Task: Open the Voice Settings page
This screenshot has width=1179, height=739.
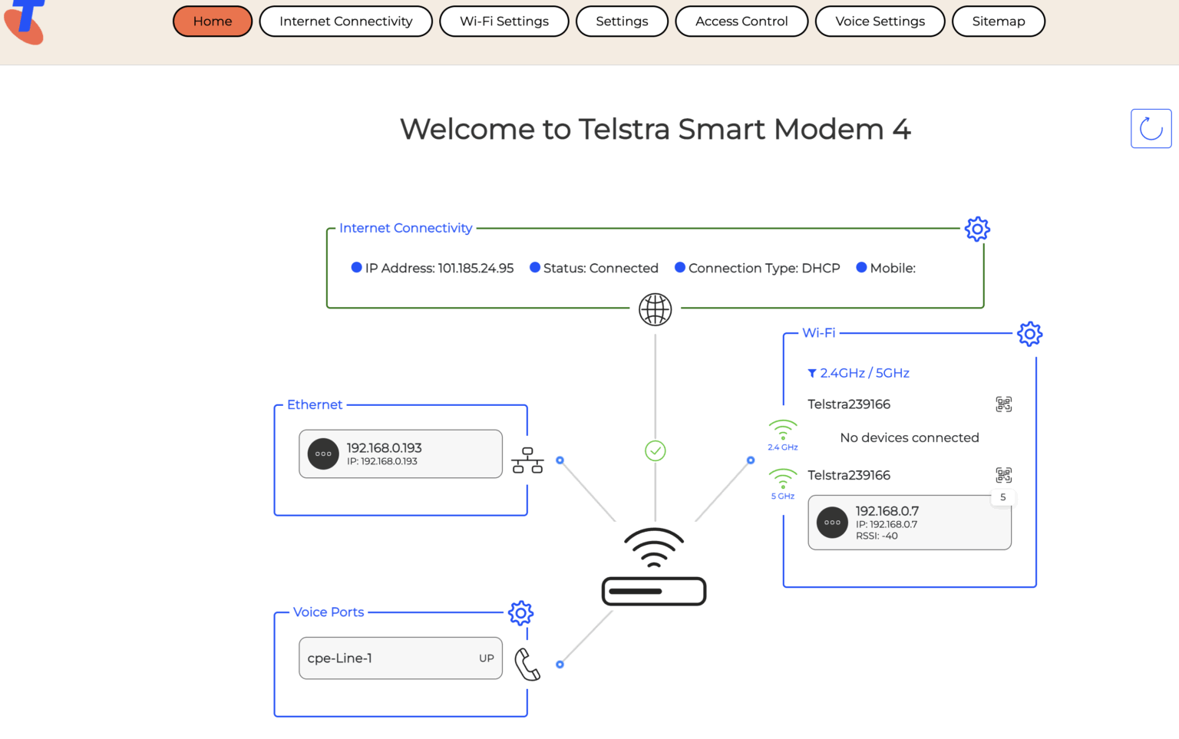Action: 880,21
